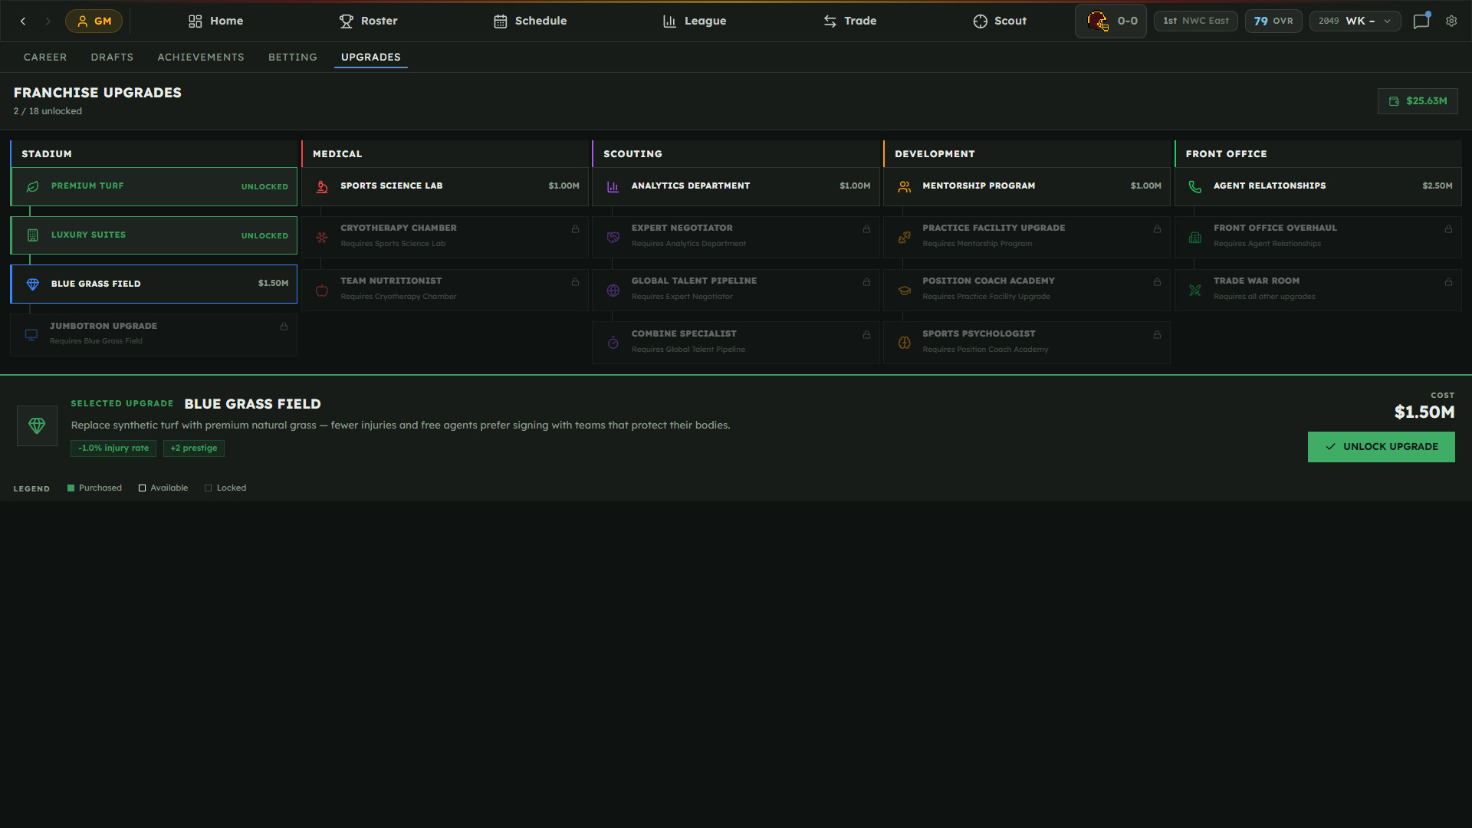Open the Schedule menu
Image resolution: width=1472 pixels, height=828 pixels.
(x=530, y=21)
